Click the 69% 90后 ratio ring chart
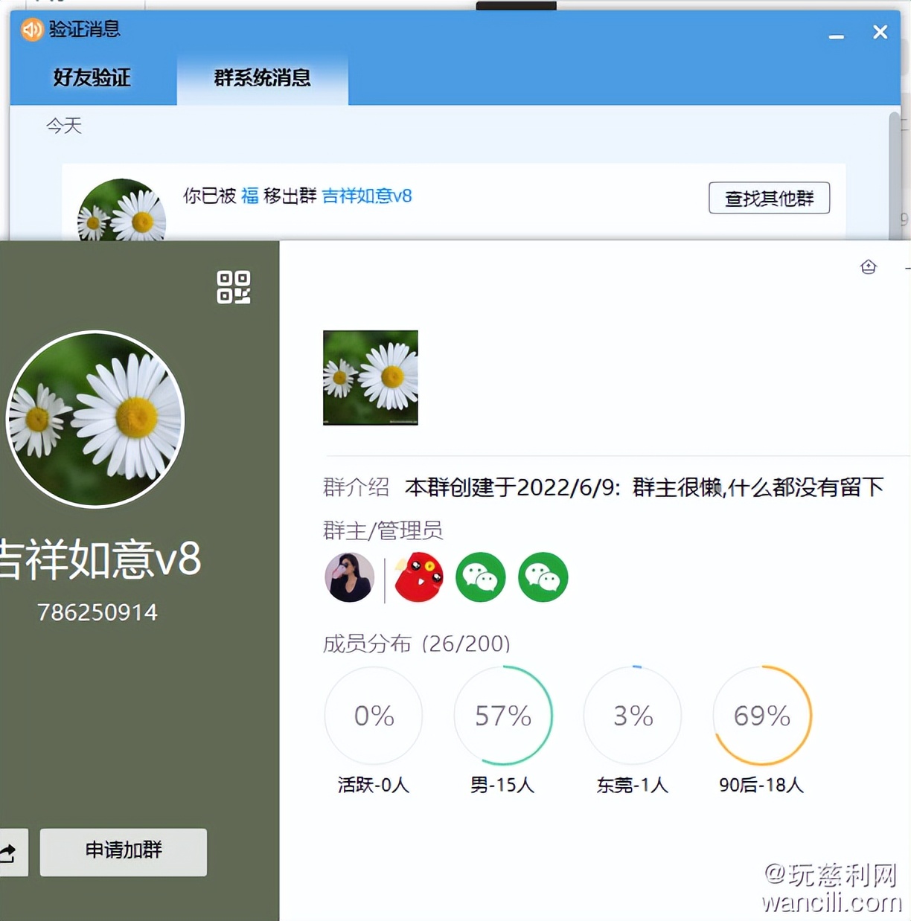Viewport: 911px width, 921px height. click(761, 715)
